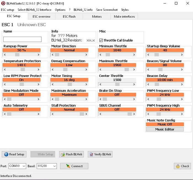Viewport: 193px width, 180px height.
Task: Click the Temperature Protection slider thumb
Action: coord(23,69)
